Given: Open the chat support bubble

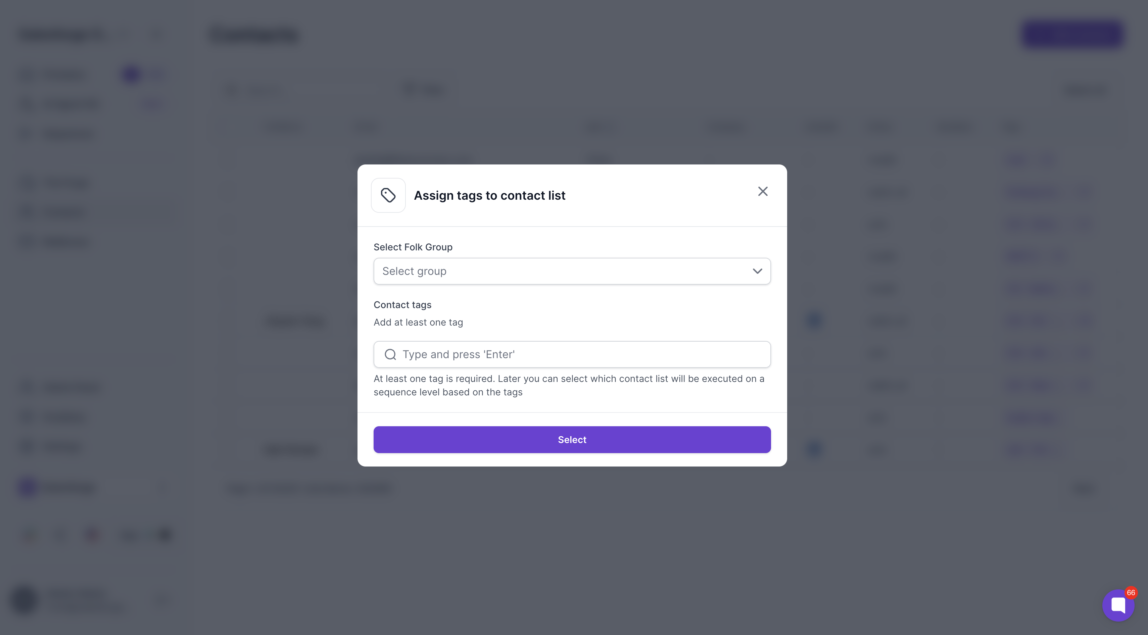Looking at the screenshot, I should click(1118, 605).
